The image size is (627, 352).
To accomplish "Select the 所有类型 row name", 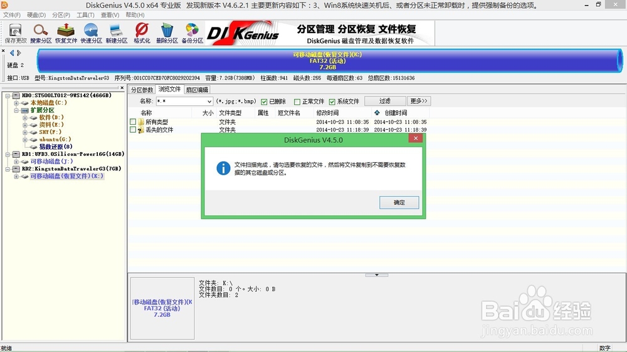I will tap(157, 122).
